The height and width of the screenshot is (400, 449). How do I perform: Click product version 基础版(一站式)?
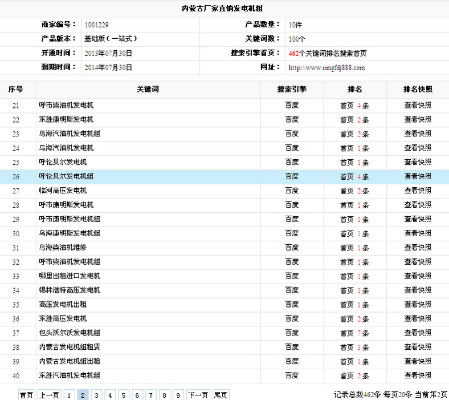[x=111, y=39]
